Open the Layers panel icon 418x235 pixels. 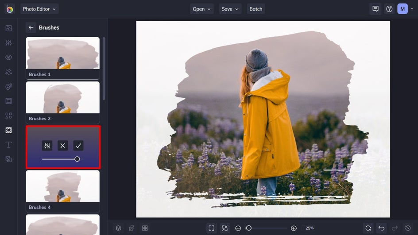[118, 228]
